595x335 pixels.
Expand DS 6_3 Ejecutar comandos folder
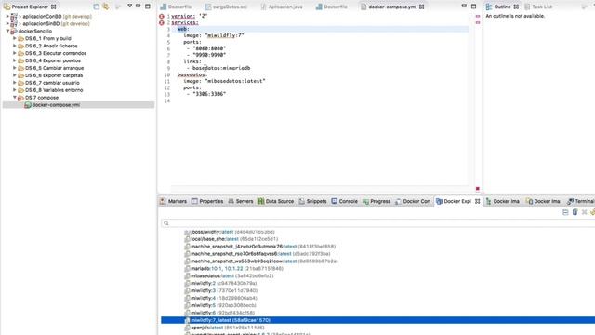15,53
